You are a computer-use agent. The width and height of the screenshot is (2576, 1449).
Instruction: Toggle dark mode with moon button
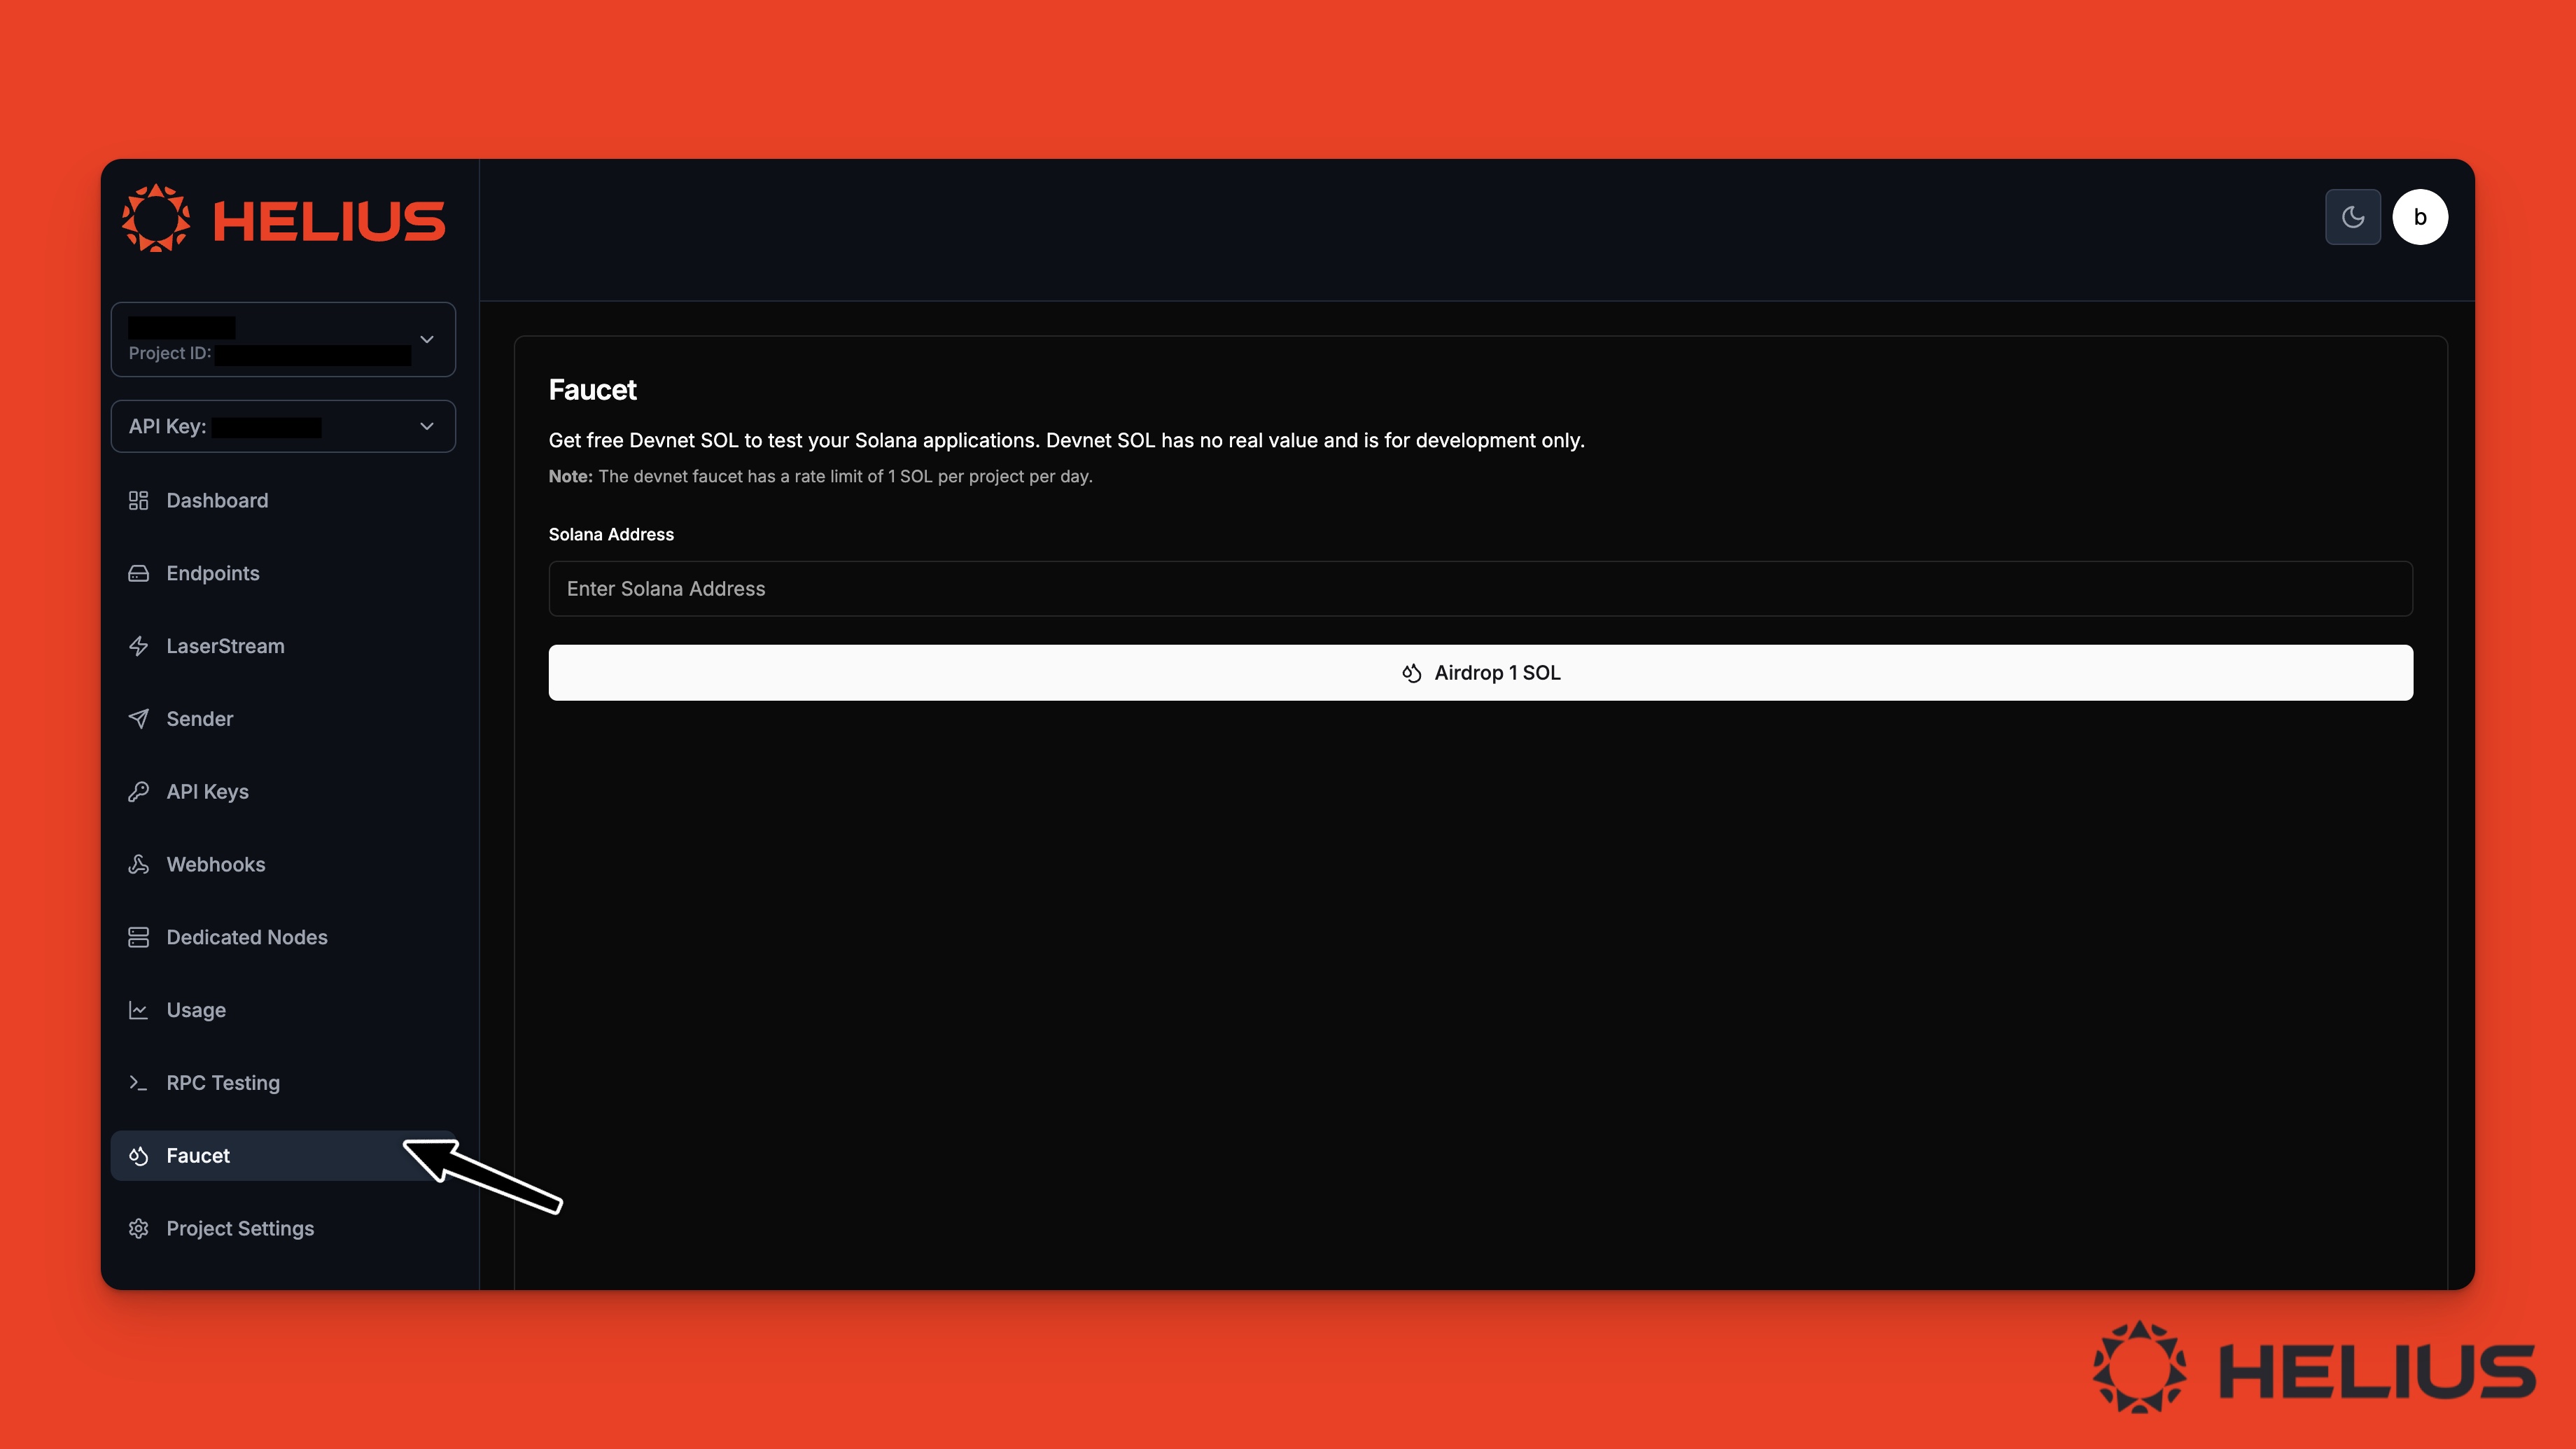(x=2352, y=217)
